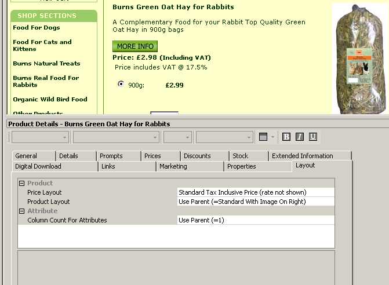Toggle bold formatting button
This screenshot has height=285, width=389.
point(286,137)
